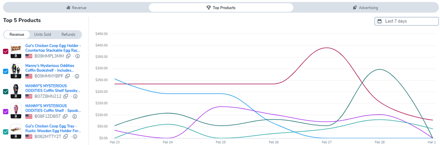
Task: Click the wooden egg tray thumbnail
Action: click(x=16, y=131)
